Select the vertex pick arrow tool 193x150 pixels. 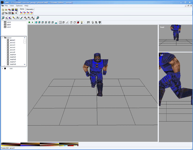click(x=6, y=18)
